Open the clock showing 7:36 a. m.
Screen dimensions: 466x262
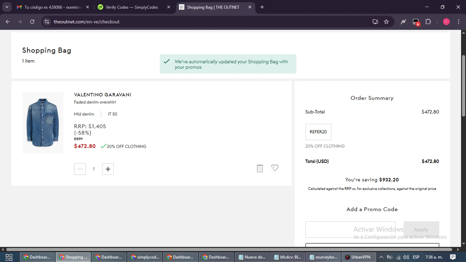(434, 257)
